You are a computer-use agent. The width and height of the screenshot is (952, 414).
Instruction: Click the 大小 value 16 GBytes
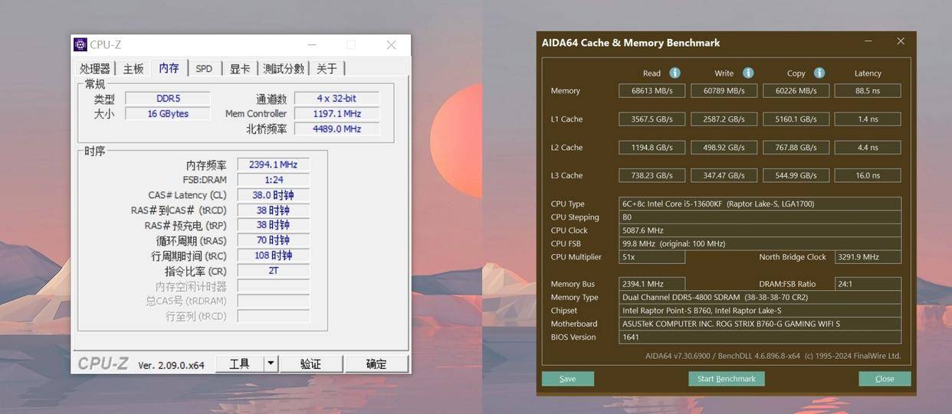[x=168, y=113]
